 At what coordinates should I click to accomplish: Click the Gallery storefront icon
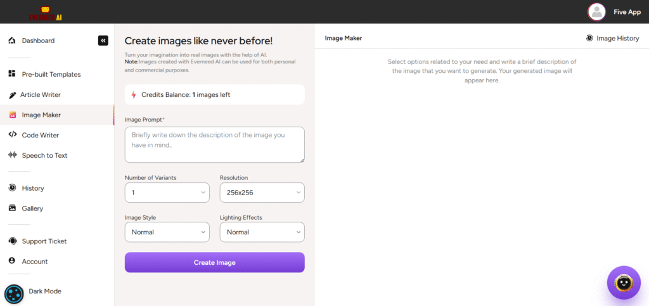coord(13,208)
